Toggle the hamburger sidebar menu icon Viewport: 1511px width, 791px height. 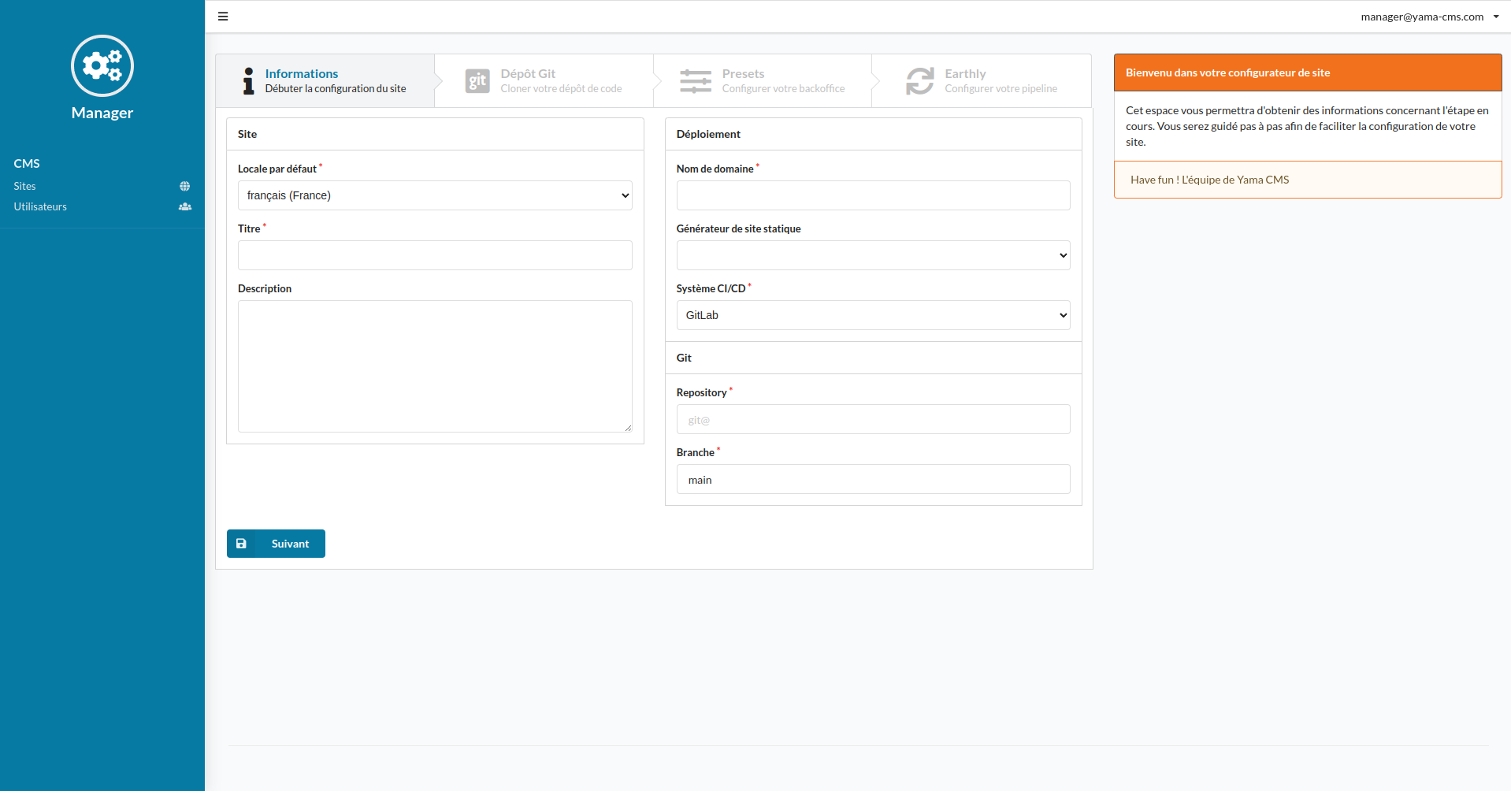[x=223, y=17]
